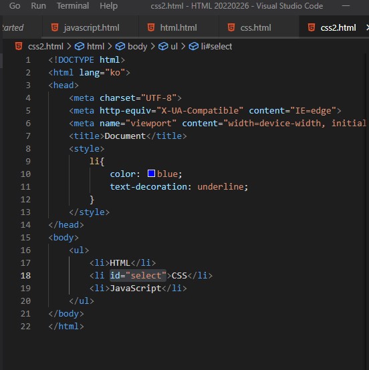The height and width of the screenshot is (370, 369).
Task: Click the HTML5 icon on html.html tab
Action: pyautogui.click(x=151, y=27)
